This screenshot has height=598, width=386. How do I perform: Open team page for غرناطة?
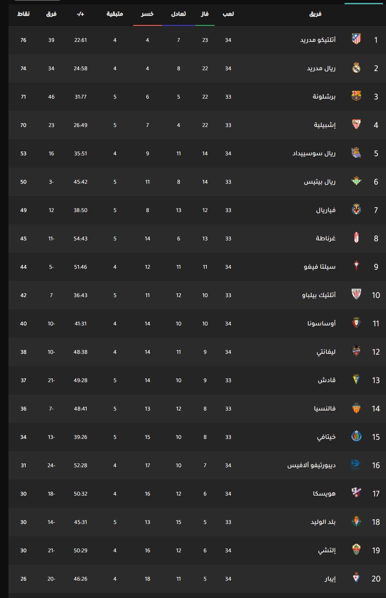click(326, 238)
